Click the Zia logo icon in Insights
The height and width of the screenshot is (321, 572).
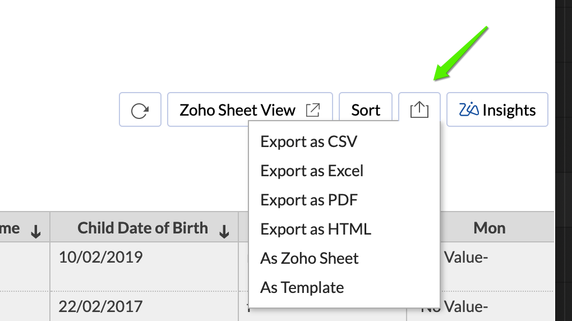point(469,109)
